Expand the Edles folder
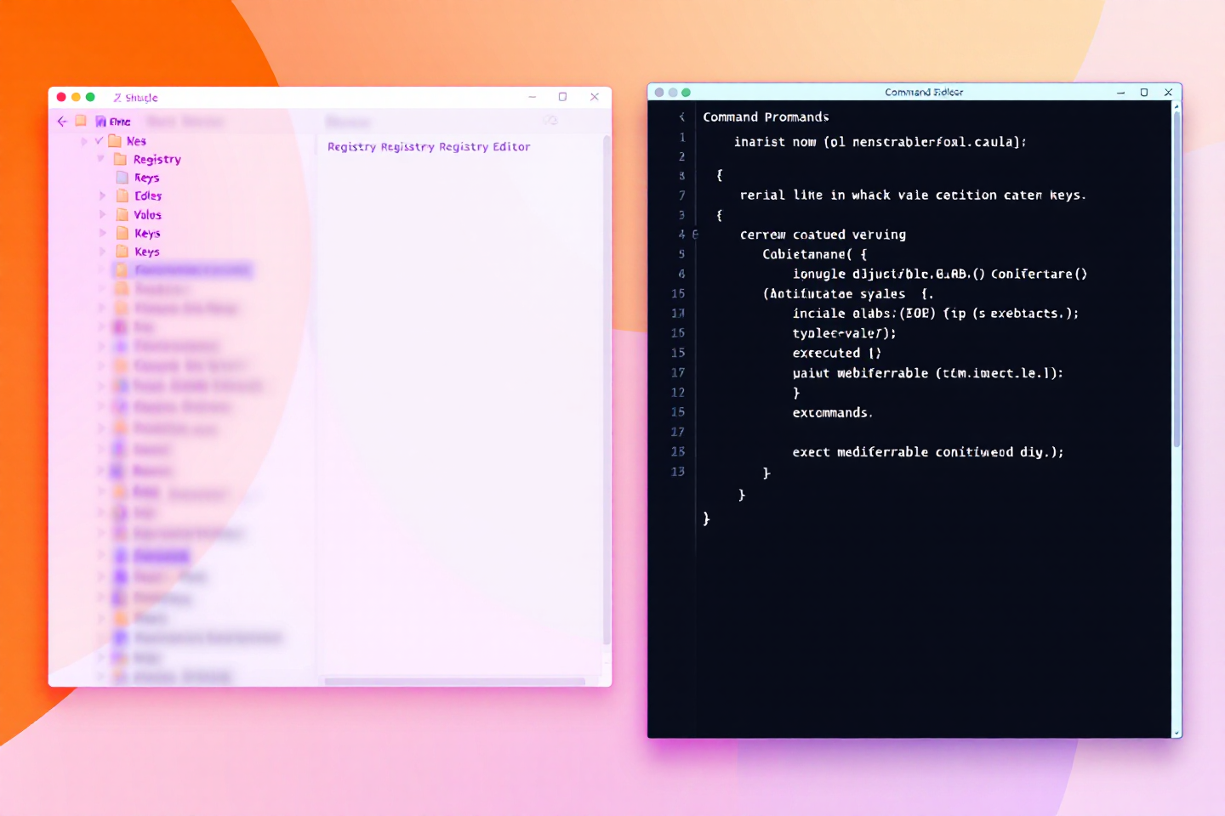Image resolution: width=1225 pixels, height=816 pixels. click(x=103, y=195)
